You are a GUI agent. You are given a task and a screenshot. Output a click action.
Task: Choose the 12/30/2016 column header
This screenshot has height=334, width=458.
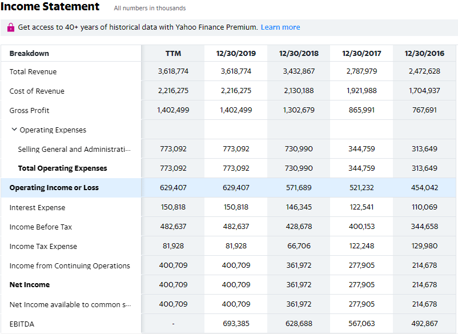[x=424, y=54]
